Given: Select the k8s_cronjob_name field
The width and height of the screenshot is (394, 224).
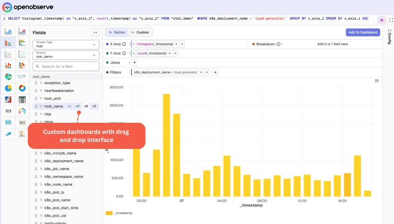Looking at the screenshot, I should pos(60,153).
